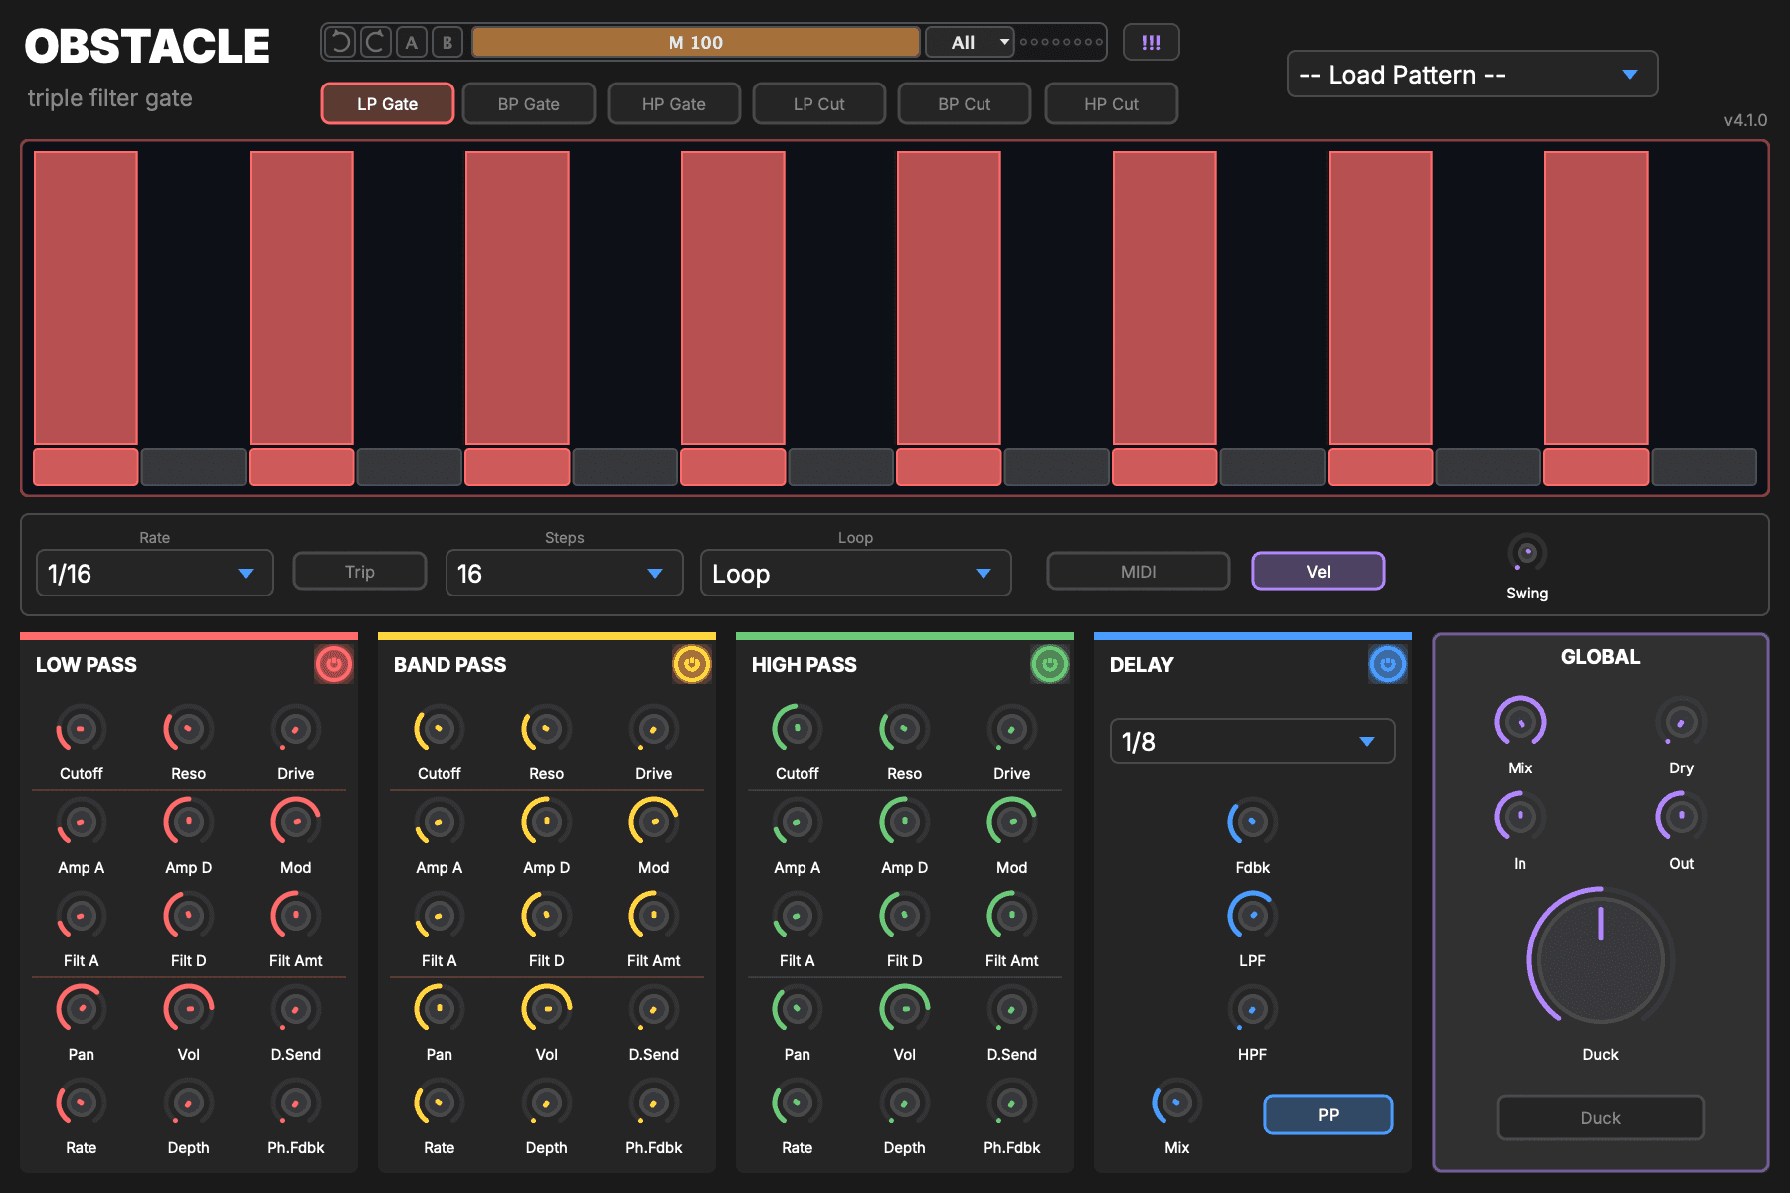This screenshot has width=1790, height=1193.
Task: Open the Rate 1/16 dropdown
Action: (x=155, y=573)
